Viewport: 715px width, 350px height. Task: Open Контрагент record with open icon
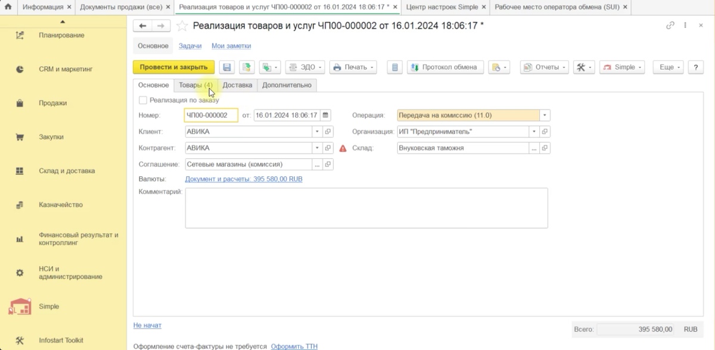pyautogui.click(x=328, y=148)
